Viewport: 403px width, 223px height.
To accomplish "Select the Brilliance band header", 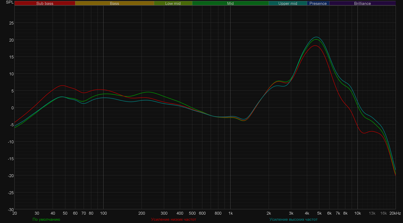I will coord(362,3).
